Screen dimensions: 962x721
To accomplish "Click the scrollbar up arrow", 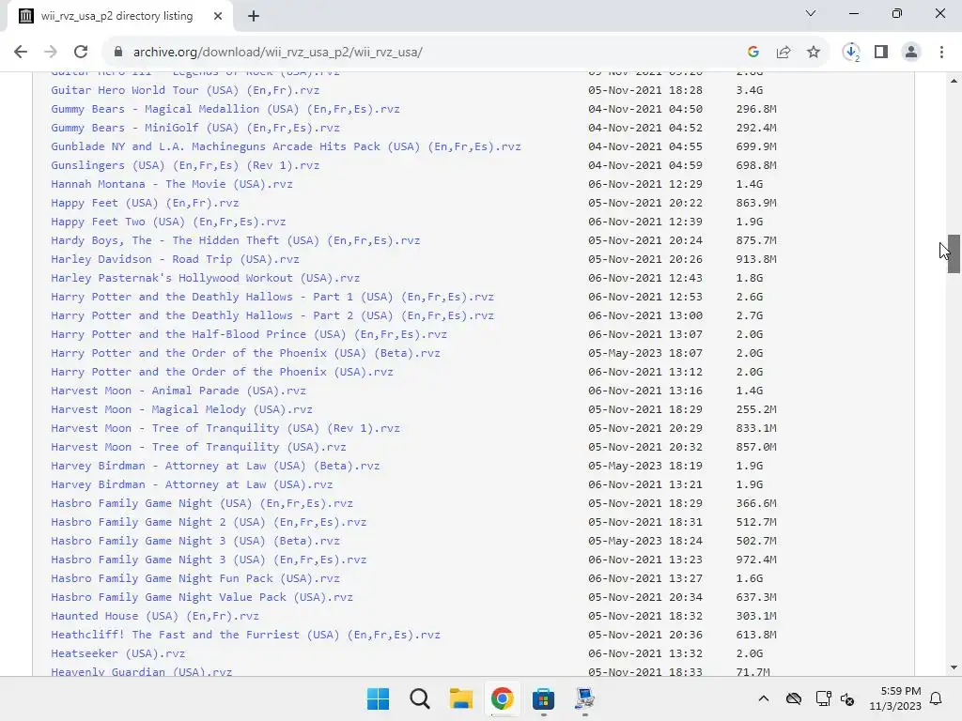I will coord(954,81).
